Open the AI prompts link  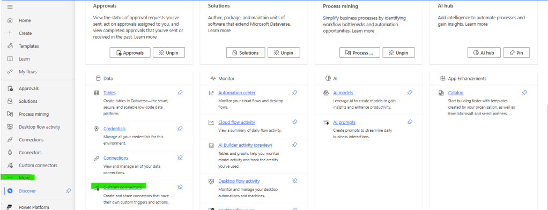pyautogui.click(x=344, y=122)
